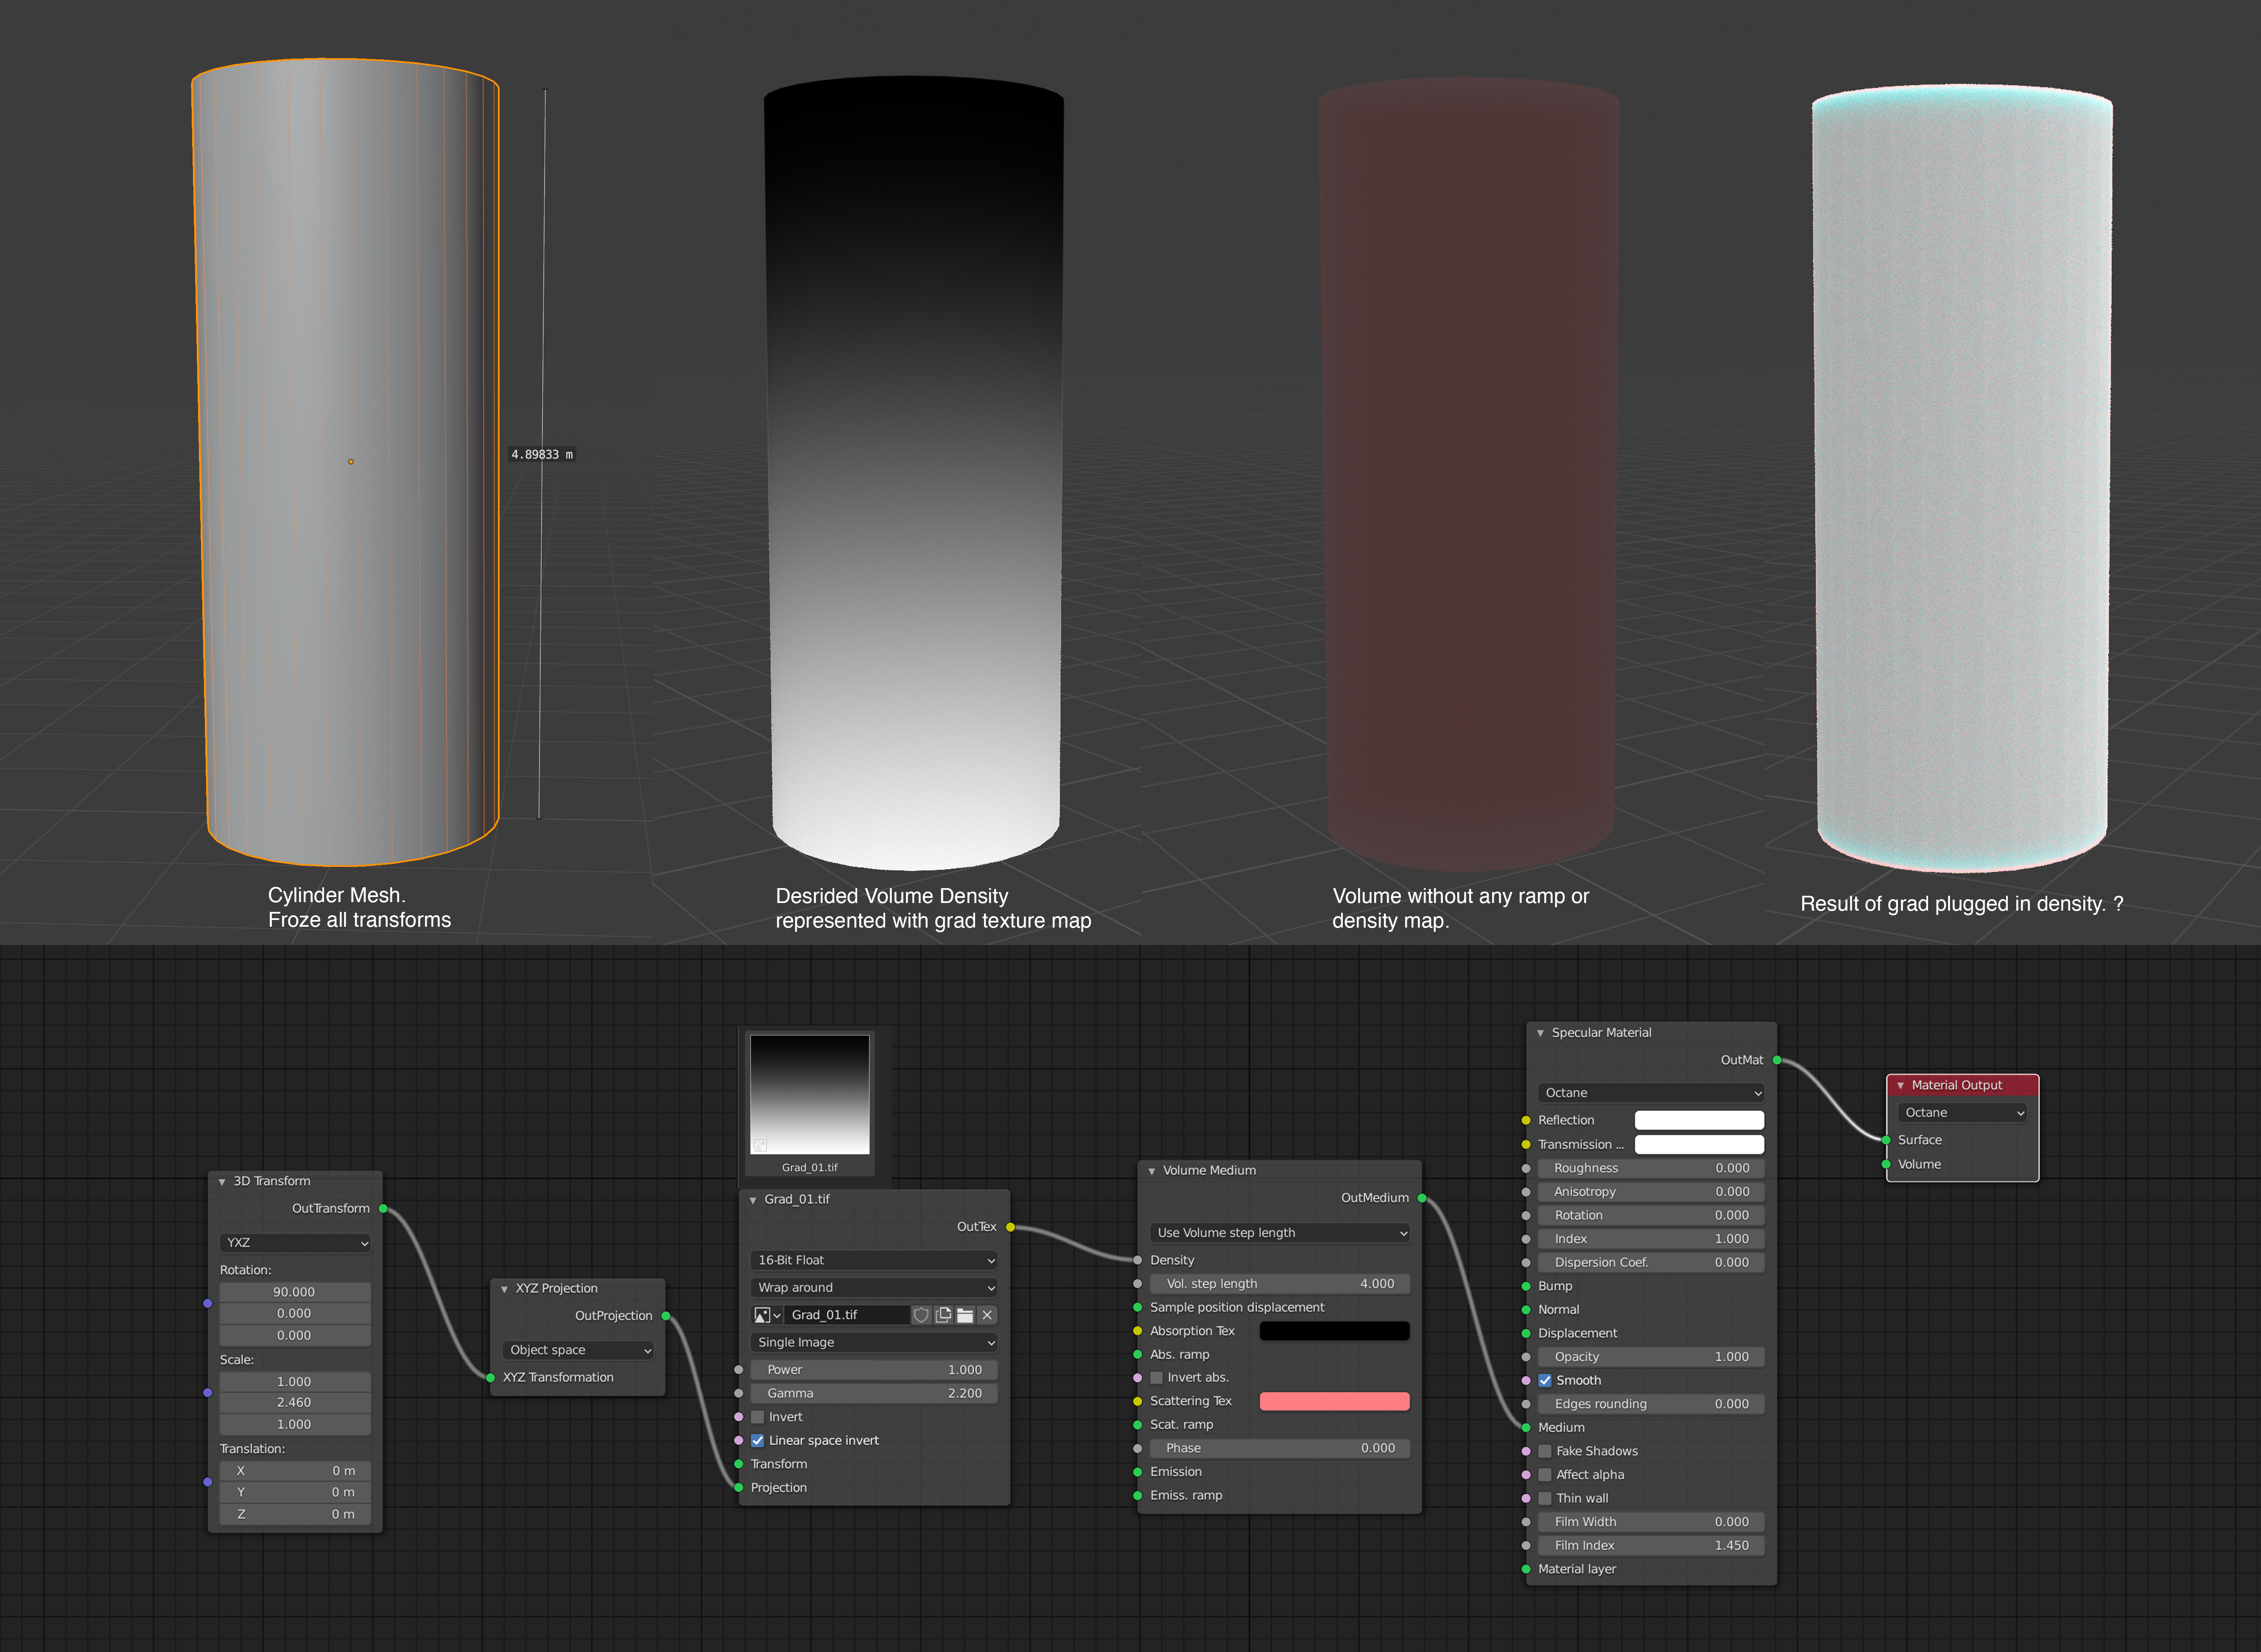Click the fake user shield icon
2261x1652 pixels.
(921, 1315)
